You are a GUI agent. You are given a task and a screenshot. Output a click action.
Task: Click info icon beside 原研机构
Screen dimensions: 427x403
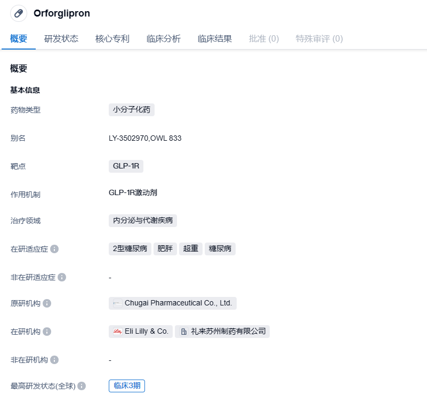tap(47, 303)
